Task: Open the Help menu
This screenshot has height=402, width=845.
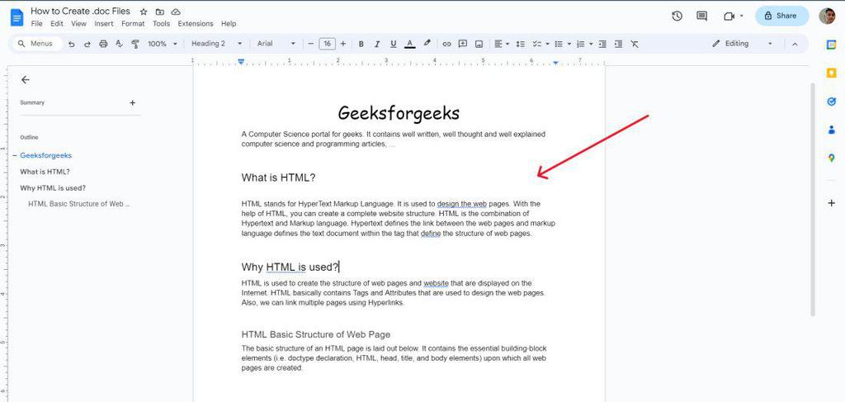Action: (x=229, y=24)
